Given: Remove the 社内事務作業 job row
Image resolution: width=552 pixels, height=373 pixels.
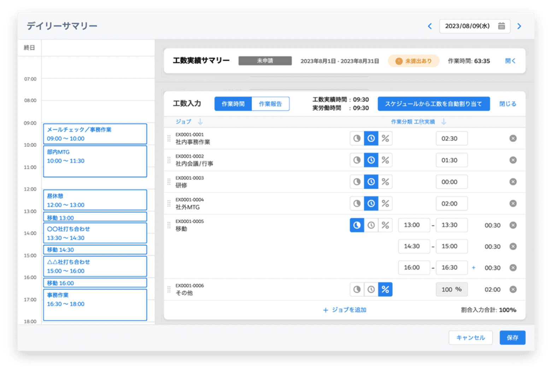Looking at the screenshot, I should [513, 138].
